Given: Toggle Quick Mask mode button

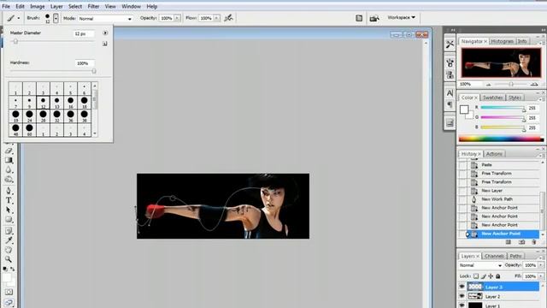Looking at the screenshot, I should [x=9, y=292].
